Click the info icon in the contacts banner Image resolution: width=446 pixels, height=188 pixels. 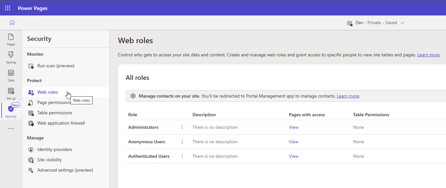click(x=133, y=96)
